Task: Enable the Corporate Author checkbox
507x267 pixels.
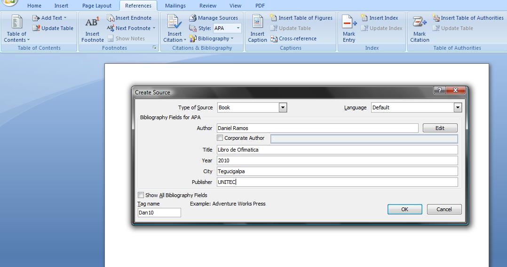Action: tap(220, 138)
